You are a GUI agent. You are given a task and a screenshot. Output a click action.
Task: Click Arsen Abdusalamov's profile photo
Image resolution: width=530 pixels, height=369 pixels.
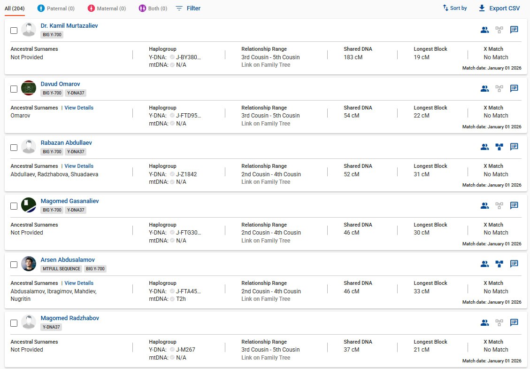click(29, 264)
